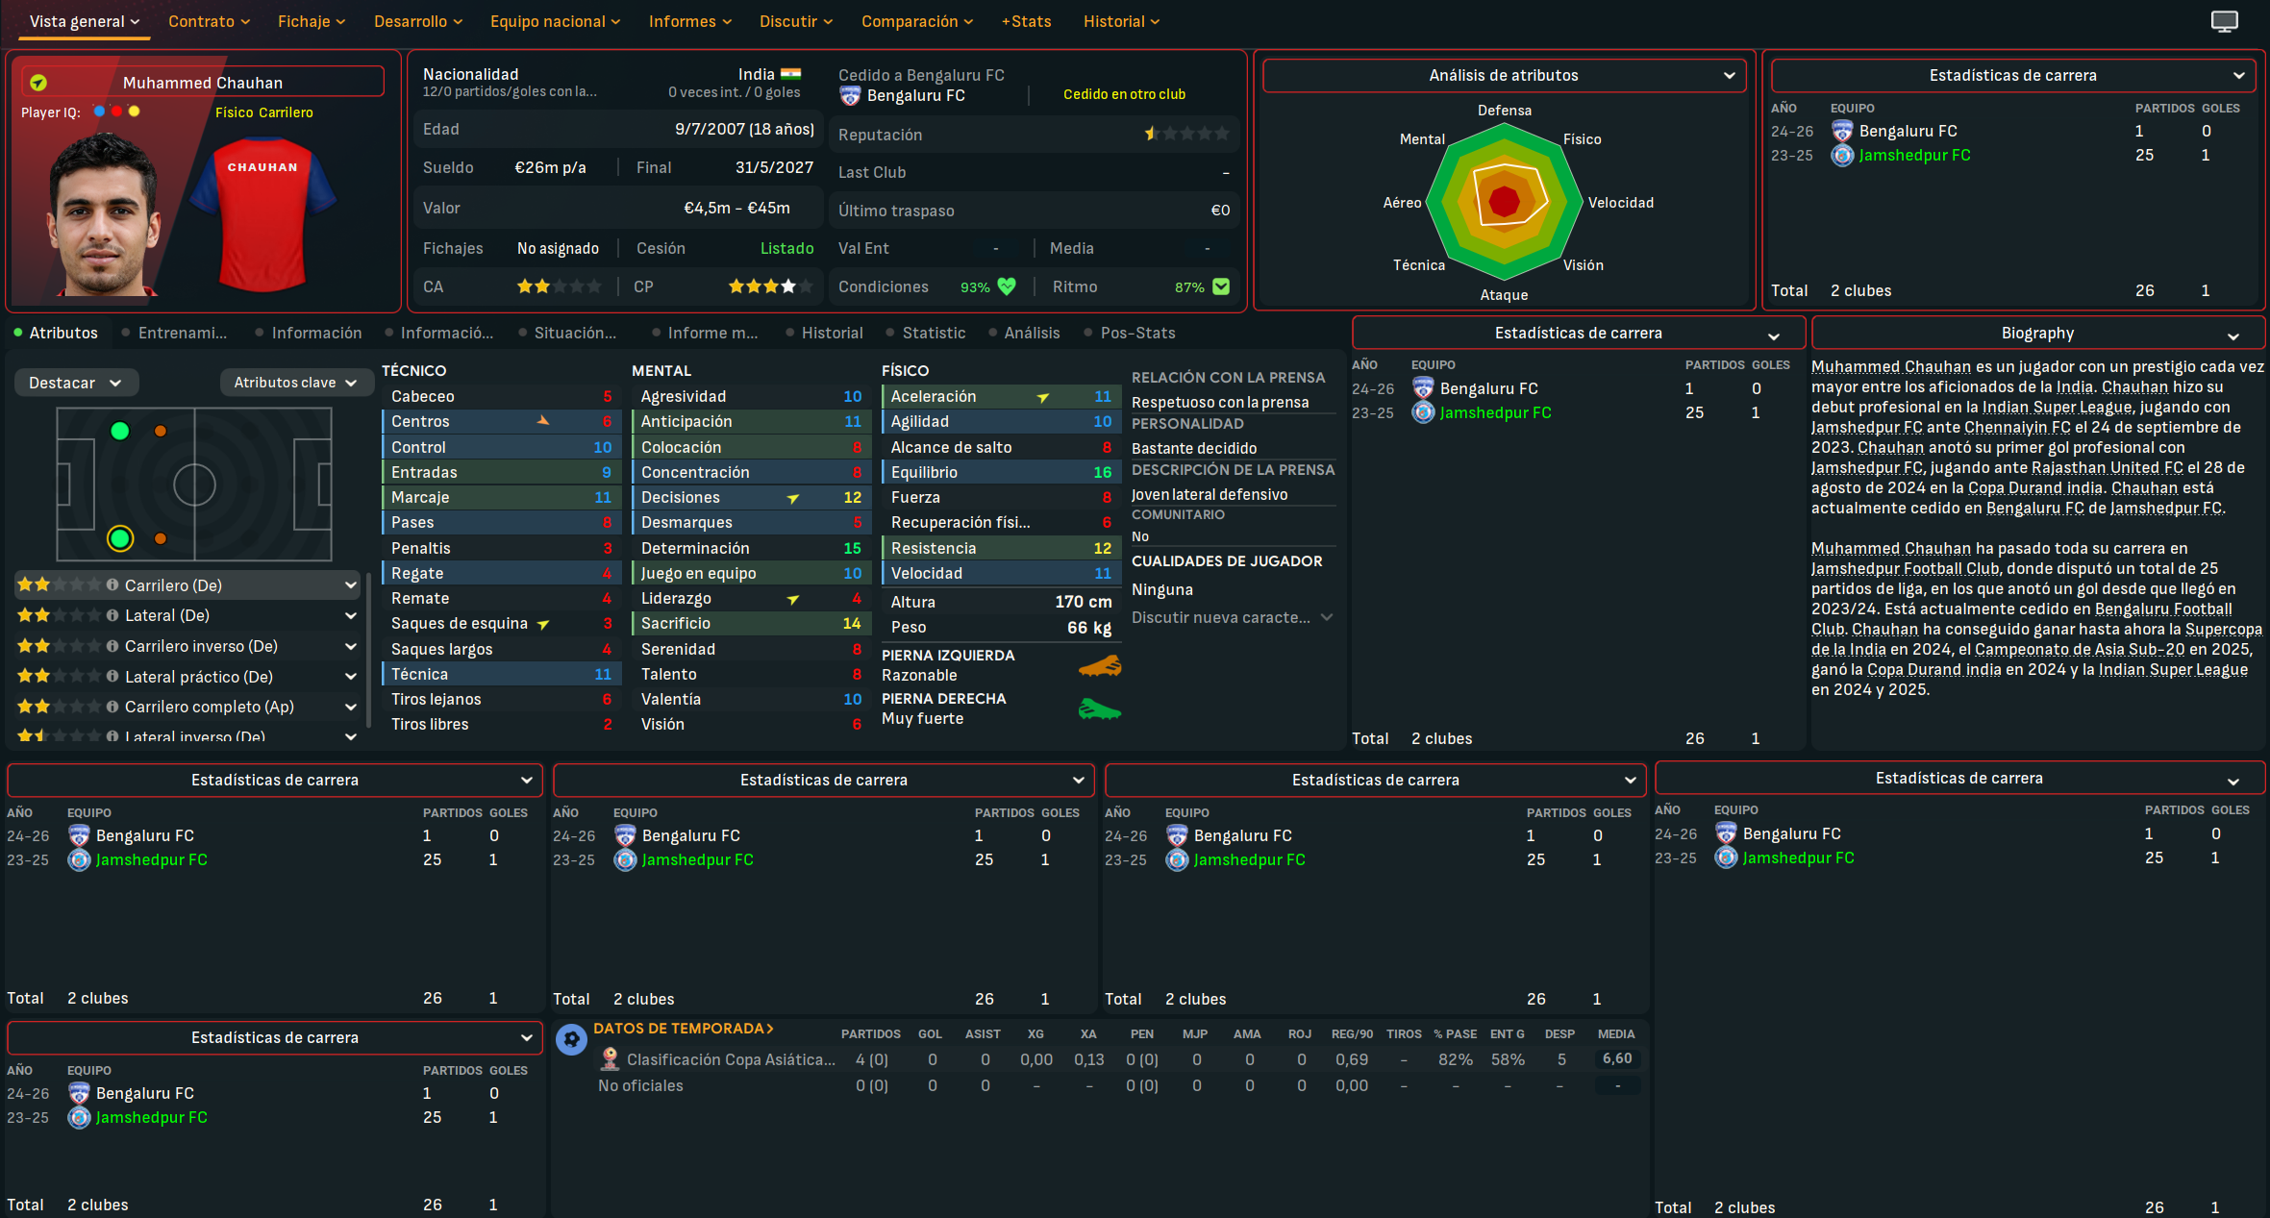Viewport: 2270px width, 1218px height.
Task: Select the Historial view option under the profile
Action: click(824, 333)
